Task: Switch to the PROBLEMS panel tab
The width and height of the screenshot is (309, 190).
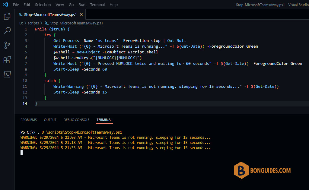Action: [29, 120]
